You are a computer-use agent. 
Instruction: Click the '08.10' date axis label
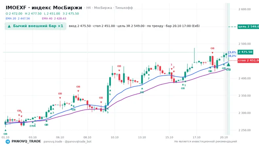(87, 137)
